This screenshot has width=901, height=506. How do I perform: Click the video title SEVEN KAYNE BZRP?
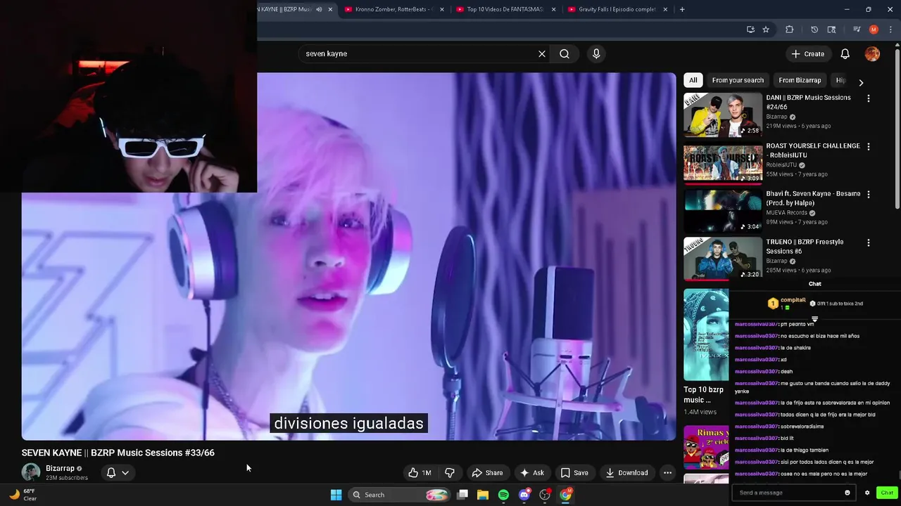click(118, 453)
